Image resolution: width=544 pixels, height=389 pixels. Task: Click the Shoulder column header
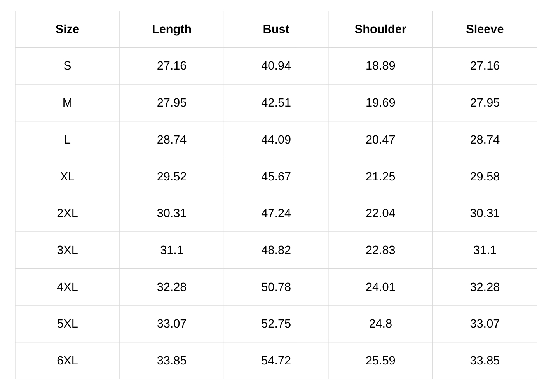[380, 29]
